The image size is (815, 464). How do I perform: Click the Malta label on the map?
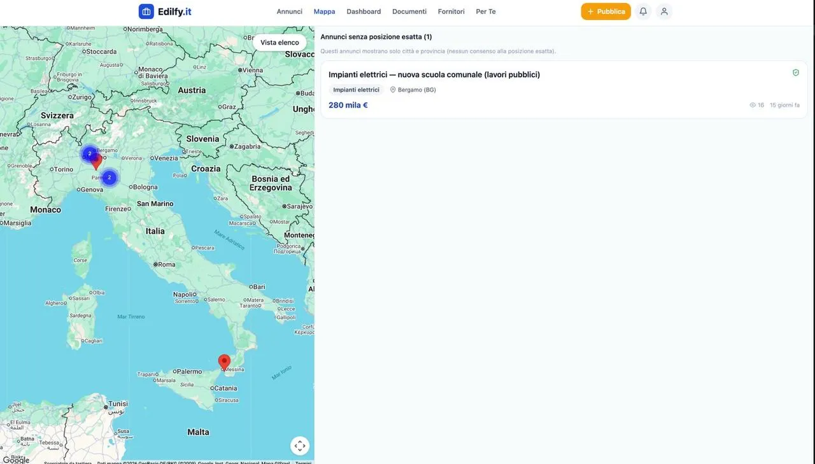198,432
